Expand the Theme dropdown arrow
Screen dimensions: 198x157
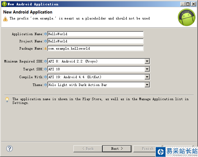coord(147,85)
